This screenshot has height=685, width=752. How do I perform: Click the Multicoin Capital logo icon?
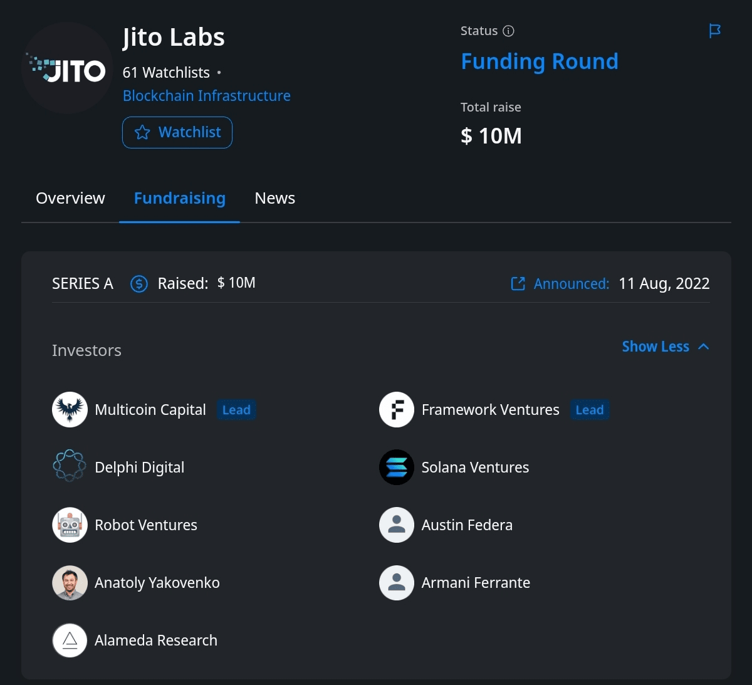click(x=70, y=410)
